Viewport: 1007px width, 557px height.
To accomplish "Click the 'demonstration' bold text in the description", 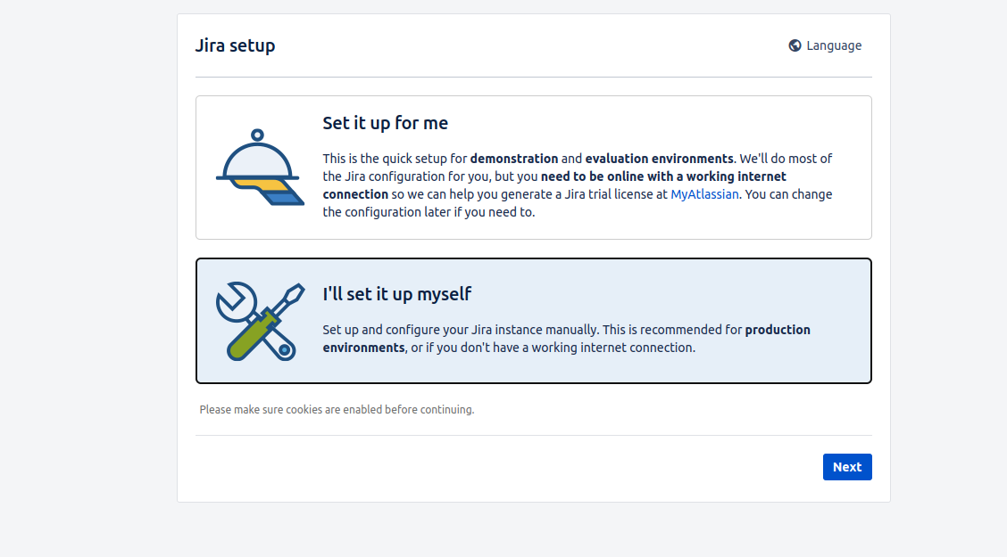I will pos(514,159).
